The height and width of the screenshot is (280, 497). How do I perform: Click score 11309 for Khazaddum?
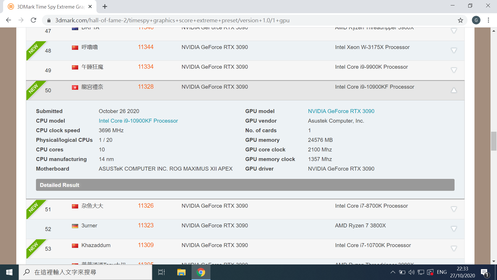(x=146, y=245)
